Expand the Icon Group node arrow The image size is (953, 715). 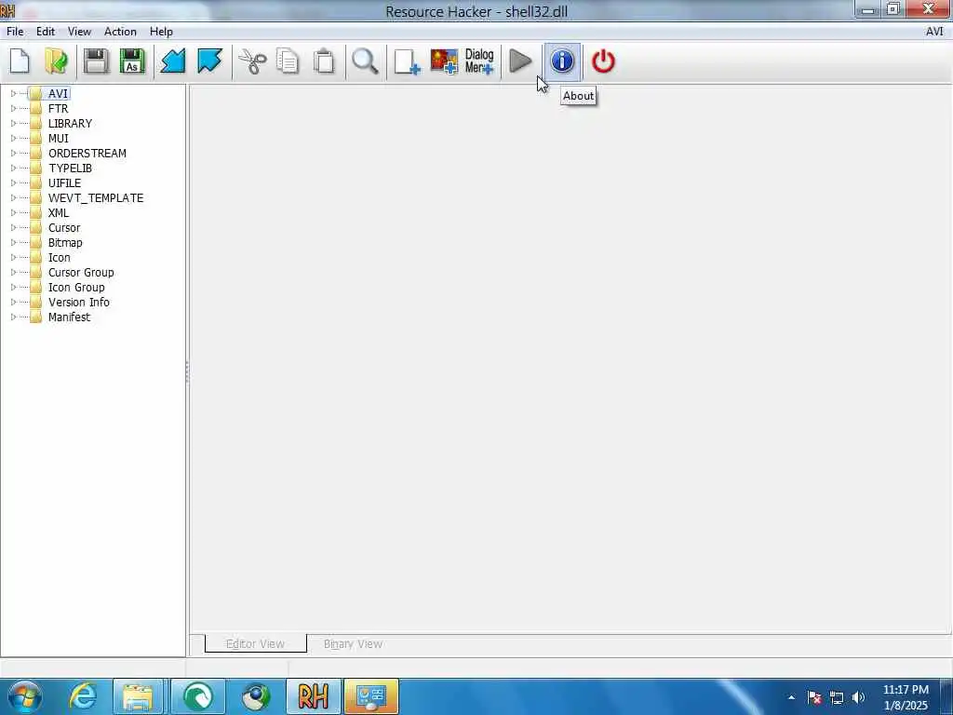click(13, 287)
